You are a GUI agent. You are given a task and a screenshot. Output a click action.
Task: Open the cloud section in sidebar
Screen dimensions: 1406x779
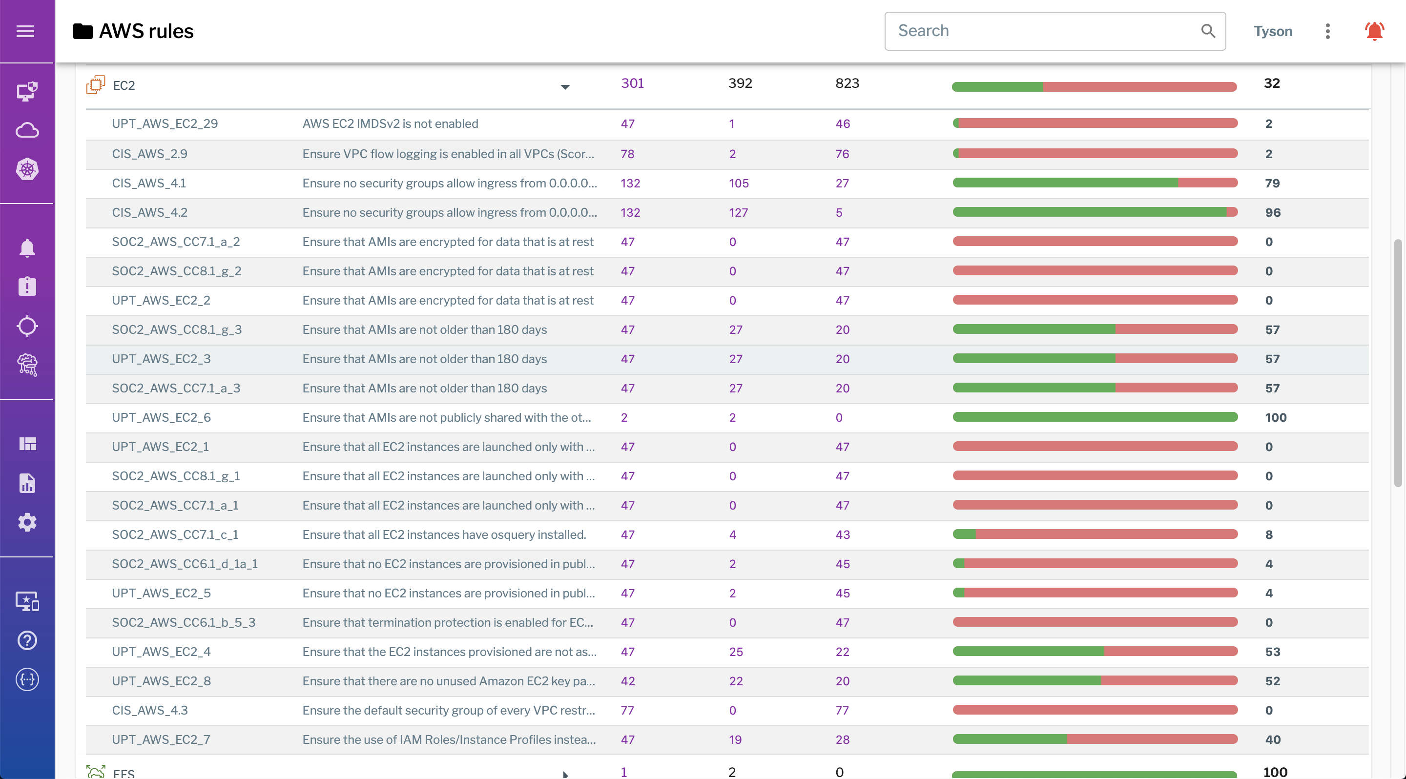[27, 130]
